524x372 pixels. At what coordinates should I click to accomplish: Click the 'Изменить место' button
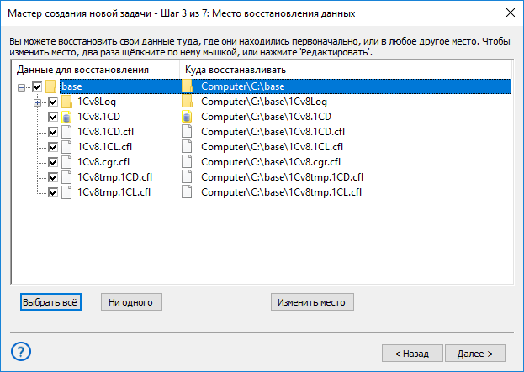[x=312, y=302]
